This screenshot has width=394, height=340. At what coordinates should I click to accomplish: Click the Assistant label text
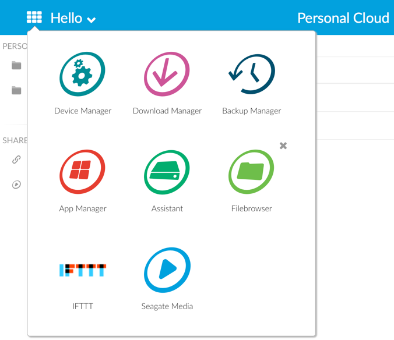(167, 208)
